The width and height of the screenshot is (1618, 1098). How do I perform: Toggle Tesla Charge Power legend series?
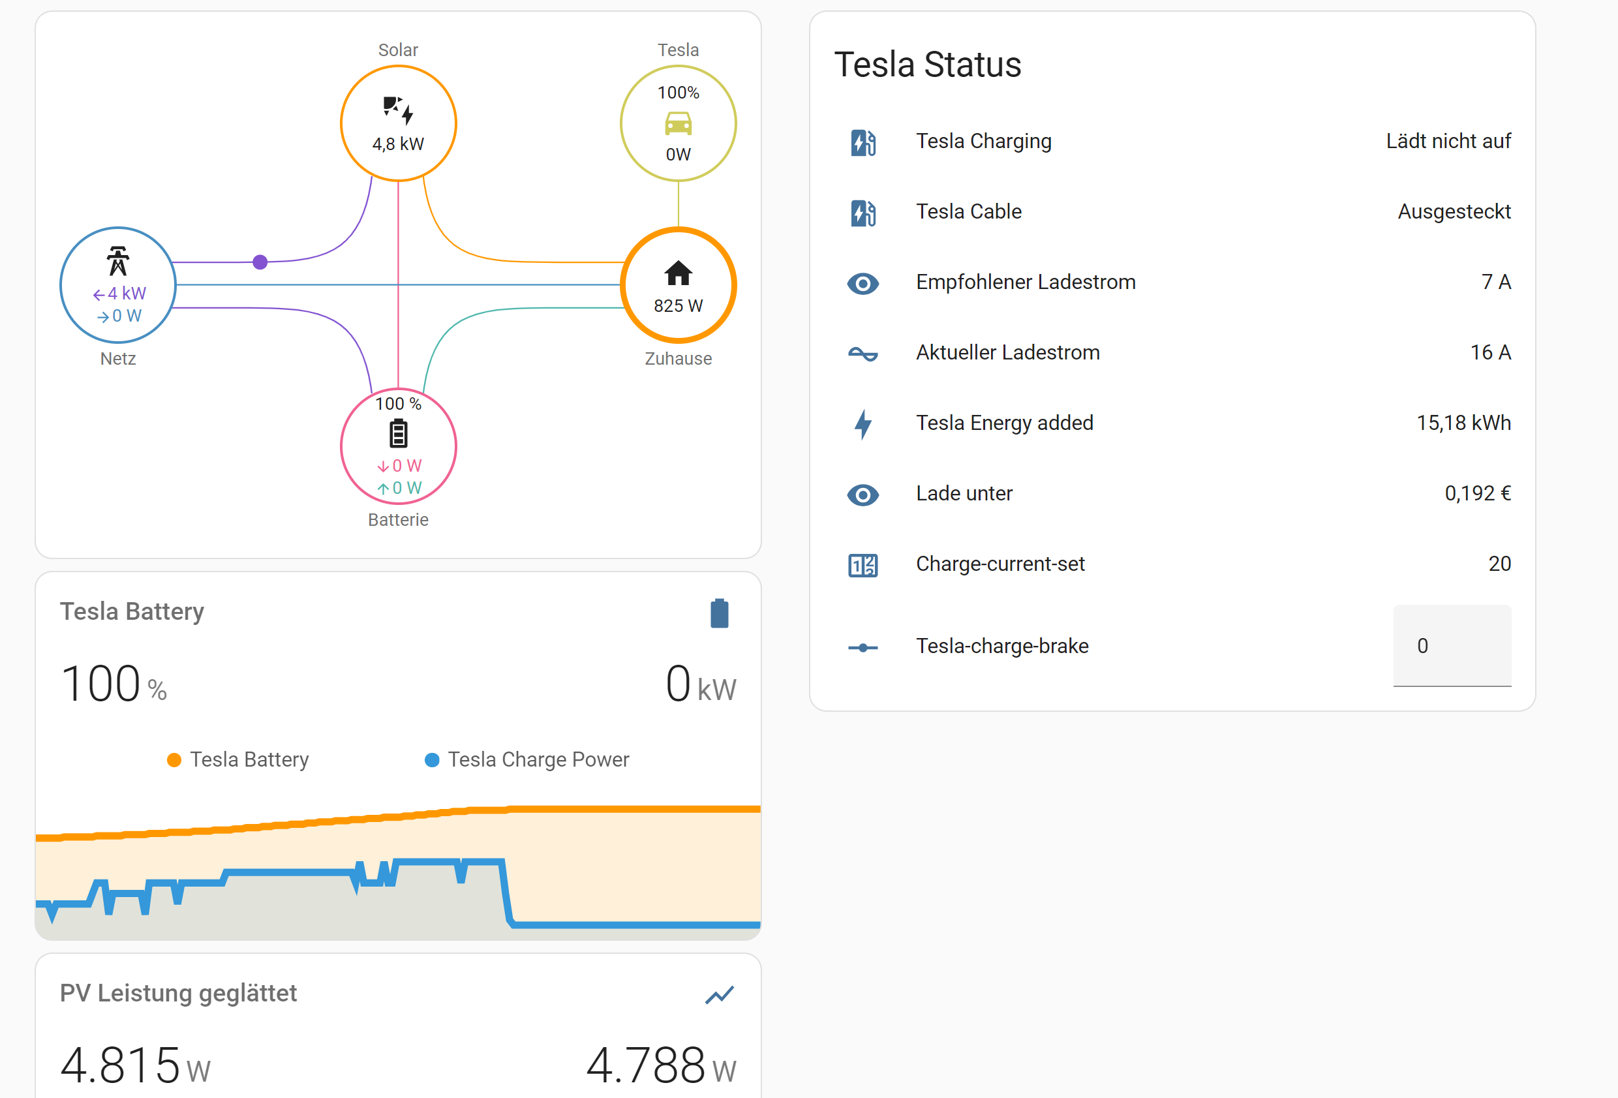tap(527, 759)
